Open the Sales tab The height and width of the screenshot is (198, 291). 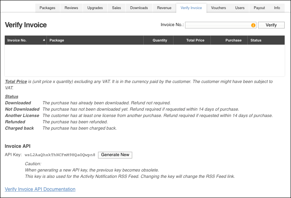pyautogui.click(x=116, y=8)
